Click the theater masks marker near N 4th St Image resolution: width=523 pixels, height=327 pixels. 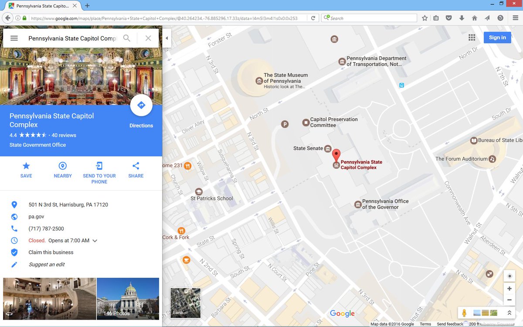pos(490,274)
